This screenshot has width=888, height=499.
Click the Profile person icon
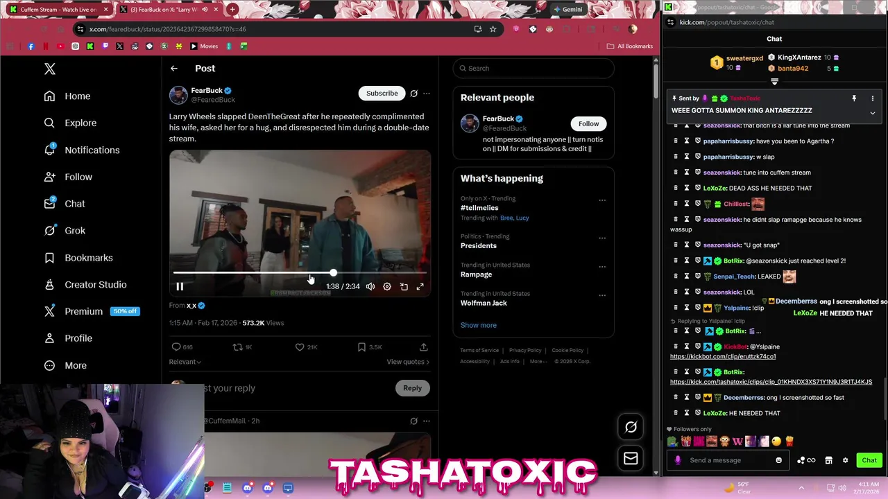coord(49,338)
